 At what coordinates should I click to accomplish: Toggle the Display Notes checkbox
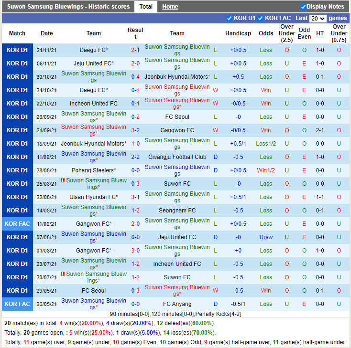coord(303,7)
